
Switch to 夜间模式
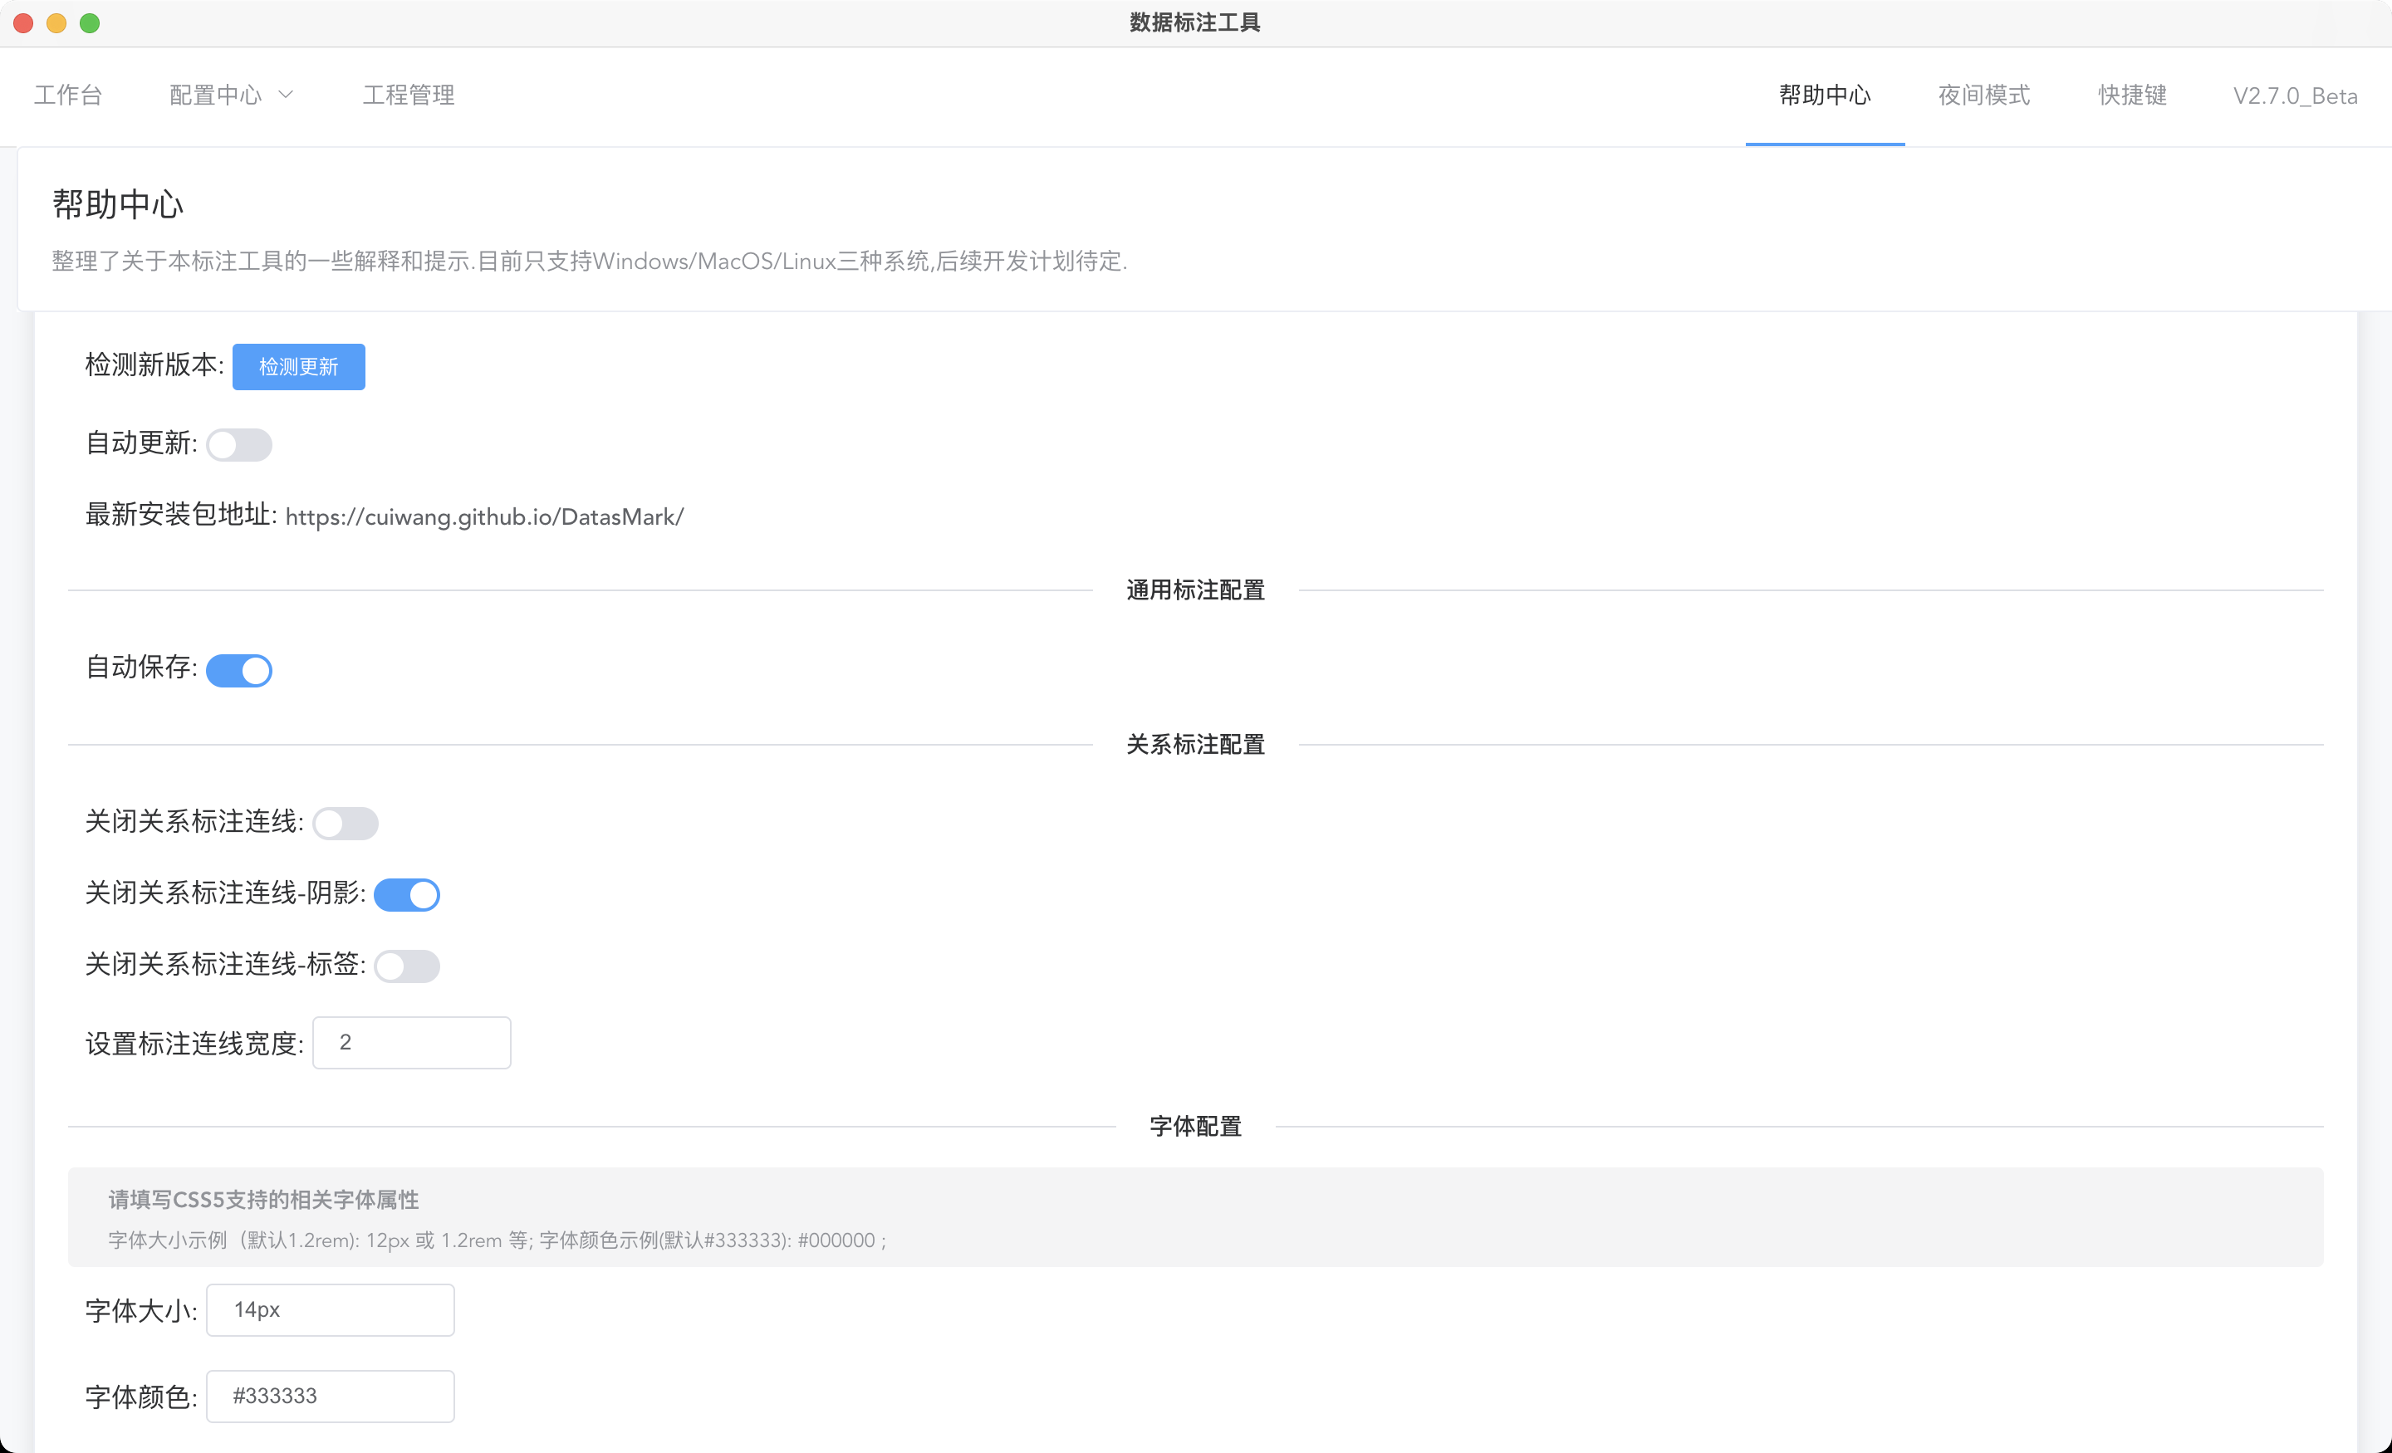pyautogui.click(x=1983, y=95)
